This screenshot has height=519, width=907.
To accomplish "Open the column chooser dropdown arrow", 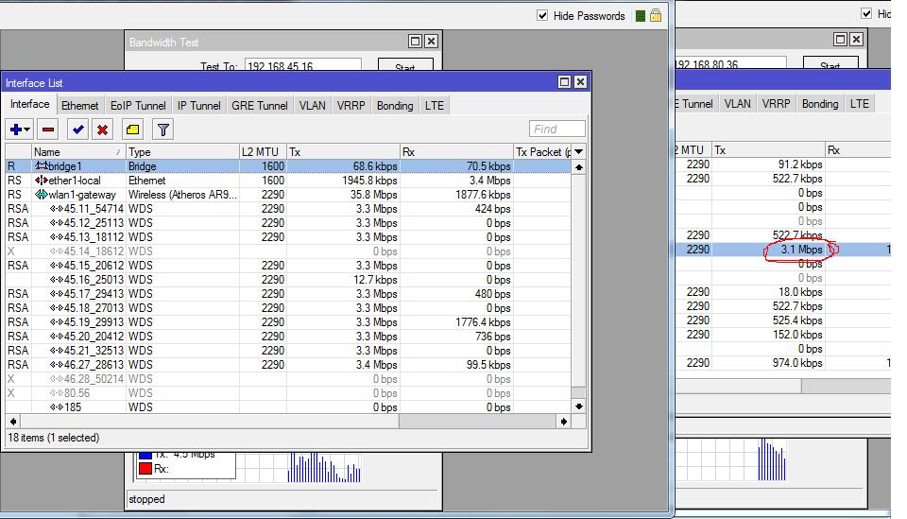I will point(578,152).
